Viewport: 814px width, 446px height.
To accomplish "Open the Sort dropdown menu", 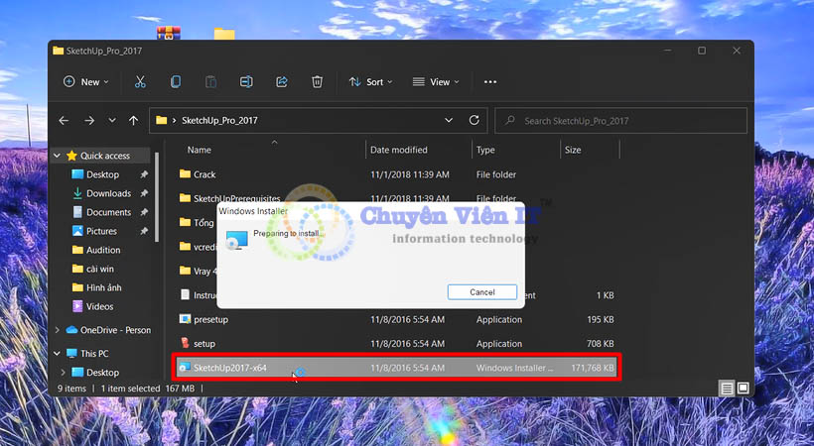I will (370, 82).
